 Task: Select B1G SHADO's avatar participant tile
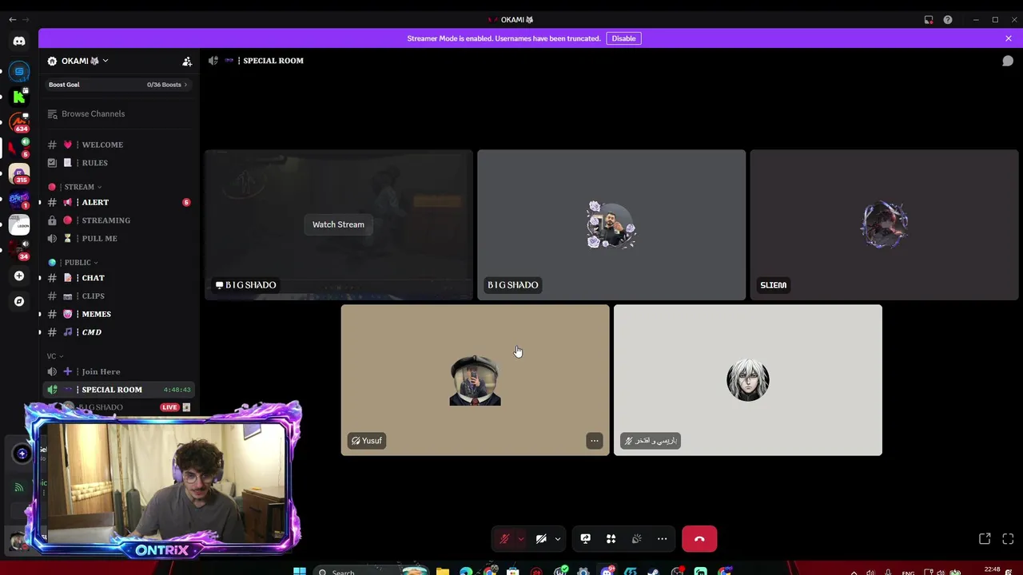tap(611, 225)
